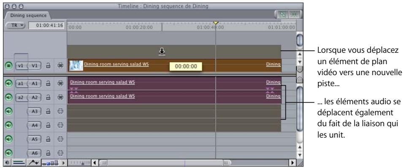Select the Dining sequence tab

[28, 15]
